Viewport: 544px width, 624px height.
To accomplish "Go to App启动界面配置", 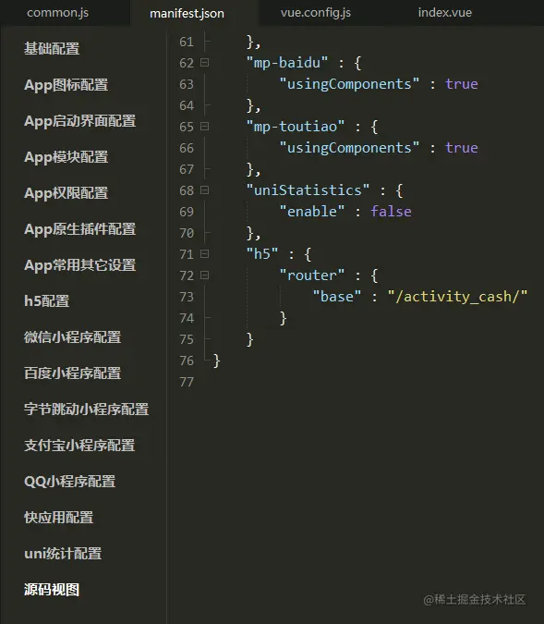I will coord(80,121).
